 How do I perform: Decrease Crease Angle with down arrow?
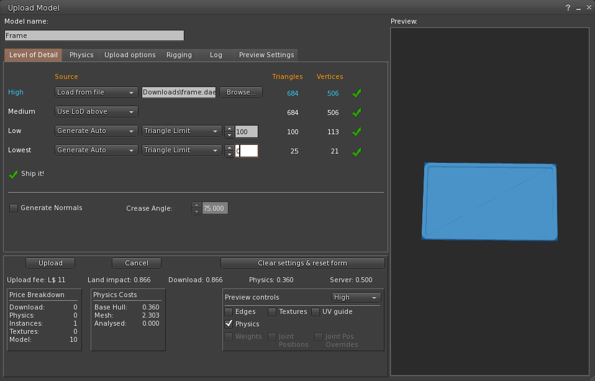click(196, 211)
